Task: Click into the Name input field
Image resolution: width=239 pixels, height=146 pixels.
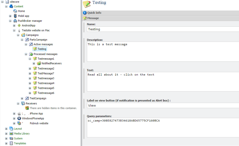Action: tap(162, 29)
